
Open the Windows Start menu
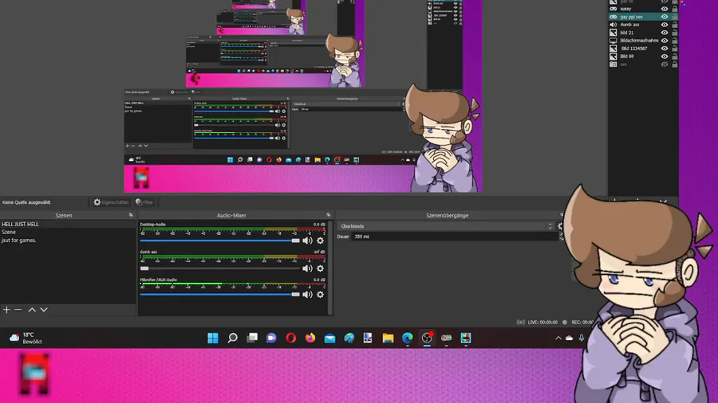point(213,338)
